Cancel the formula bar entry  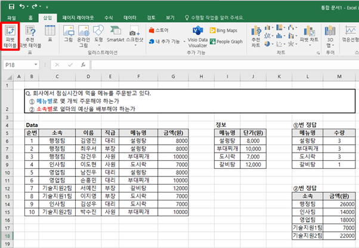(57, 65)
